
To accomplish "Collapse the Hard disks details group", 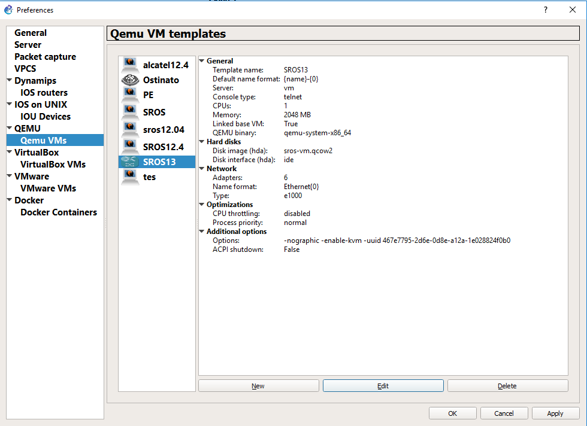I will pyautogui.click(x=202, y=141).
